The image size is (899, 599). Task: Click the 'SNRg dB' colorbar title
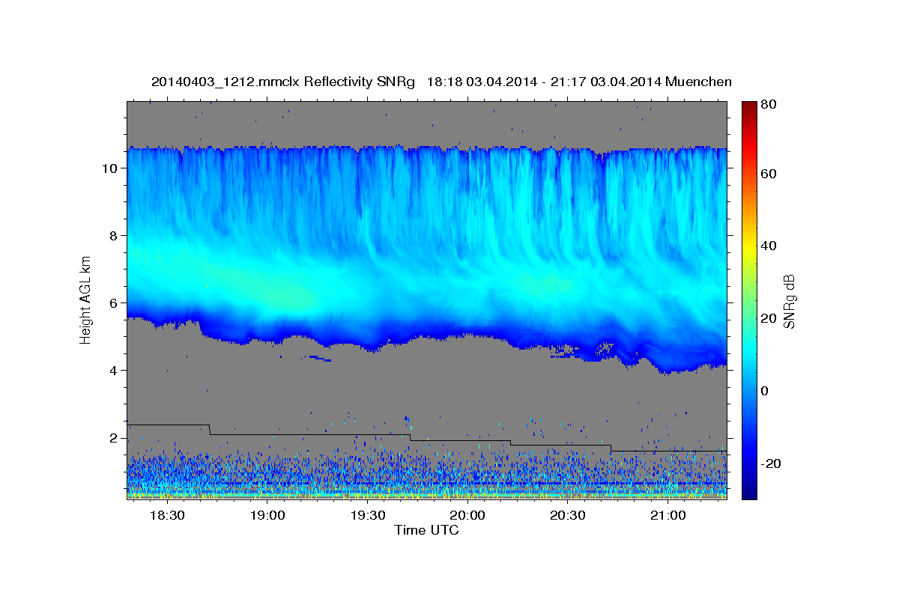click(790, 301)
